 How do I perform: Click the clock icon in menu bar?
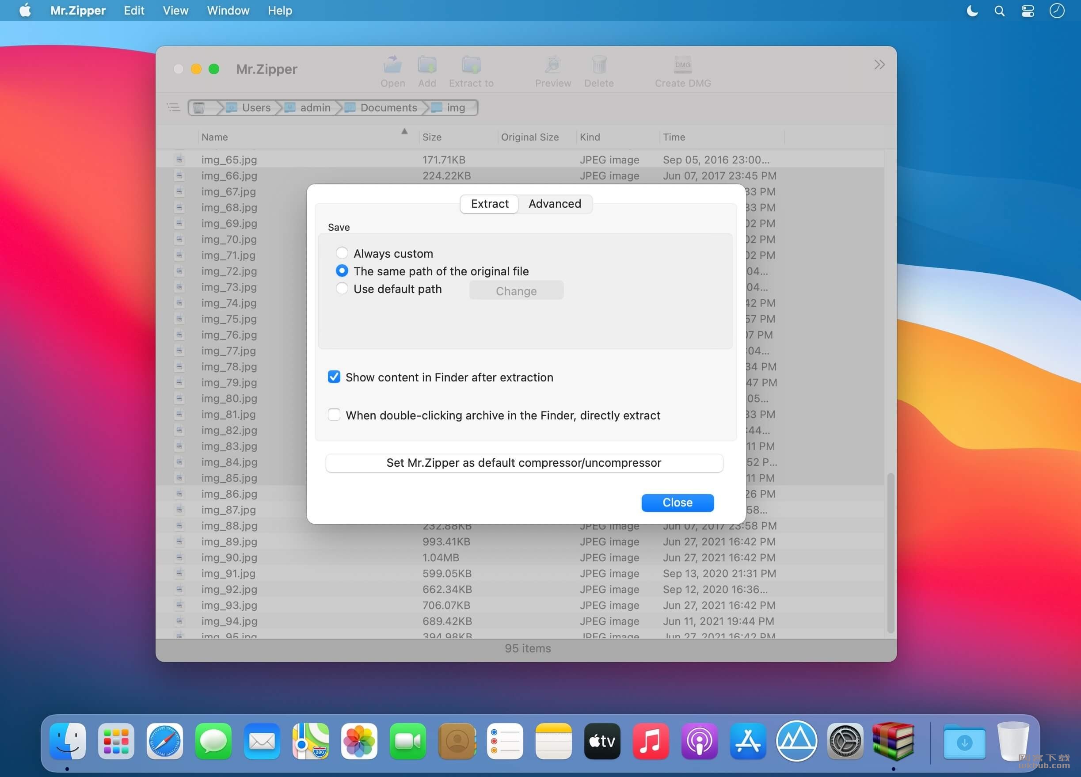1057,11
